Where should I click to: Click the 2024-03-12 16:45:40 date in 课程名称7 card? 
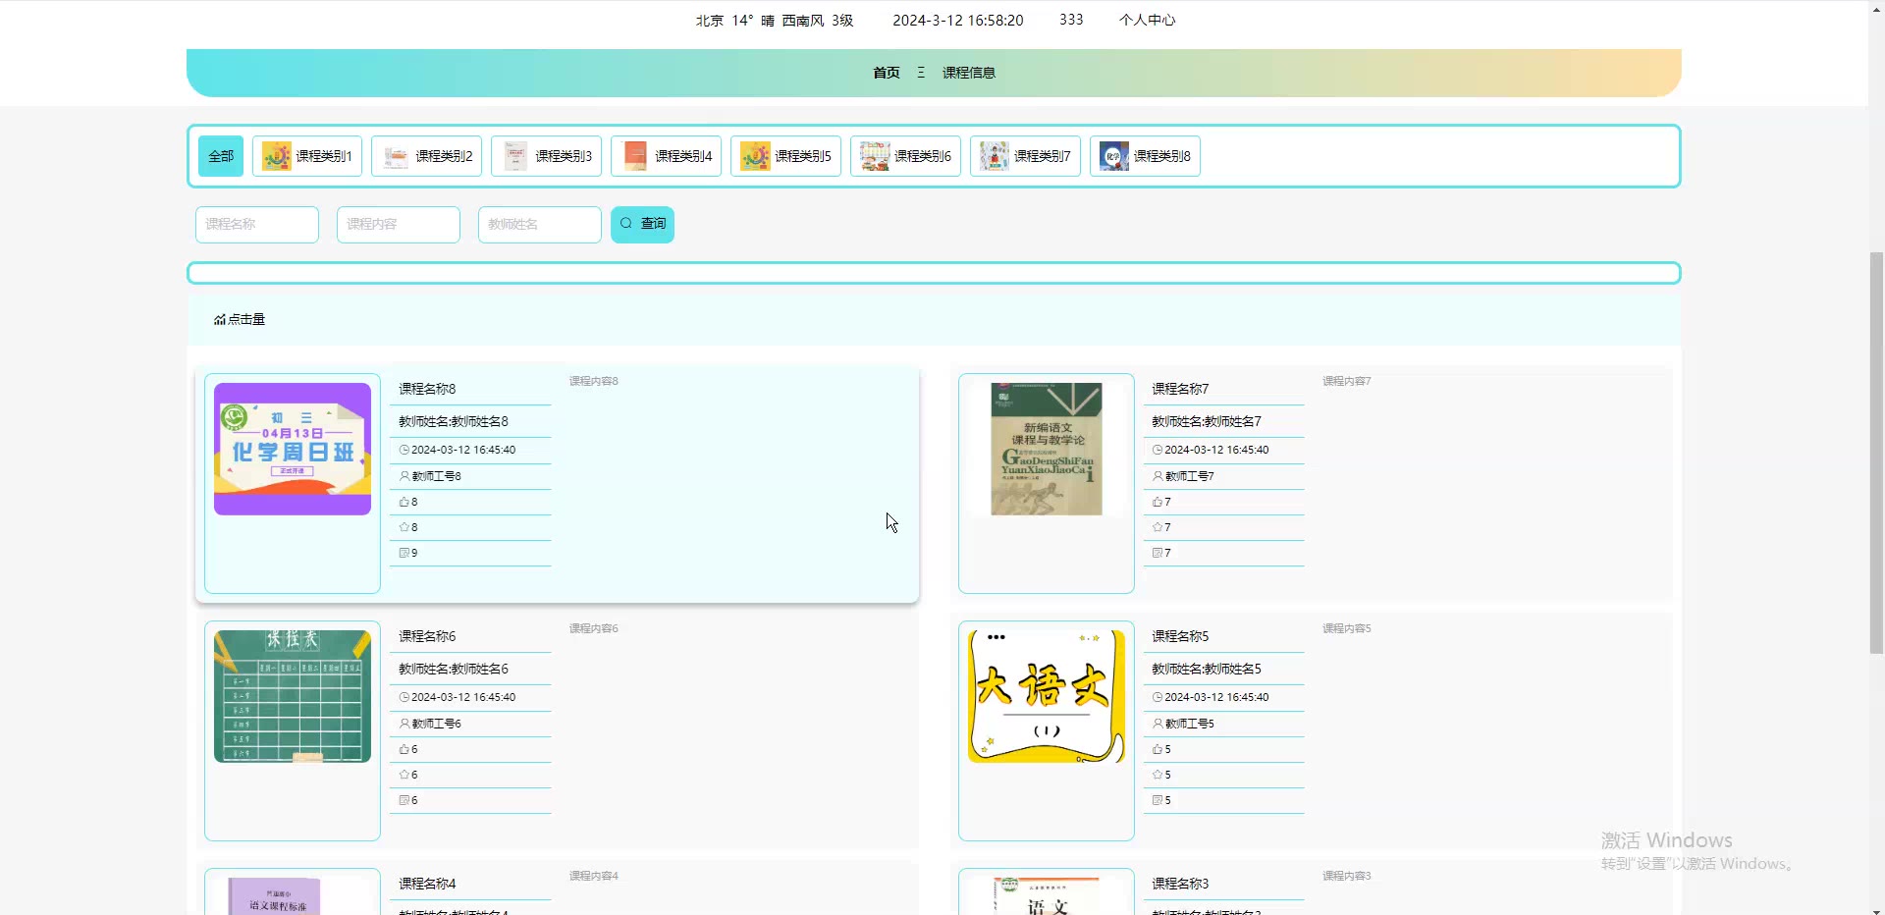pos(1216,450)
